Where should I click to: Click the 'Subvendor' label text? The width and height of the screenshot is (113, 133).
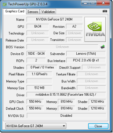click(x=57, y=54)
